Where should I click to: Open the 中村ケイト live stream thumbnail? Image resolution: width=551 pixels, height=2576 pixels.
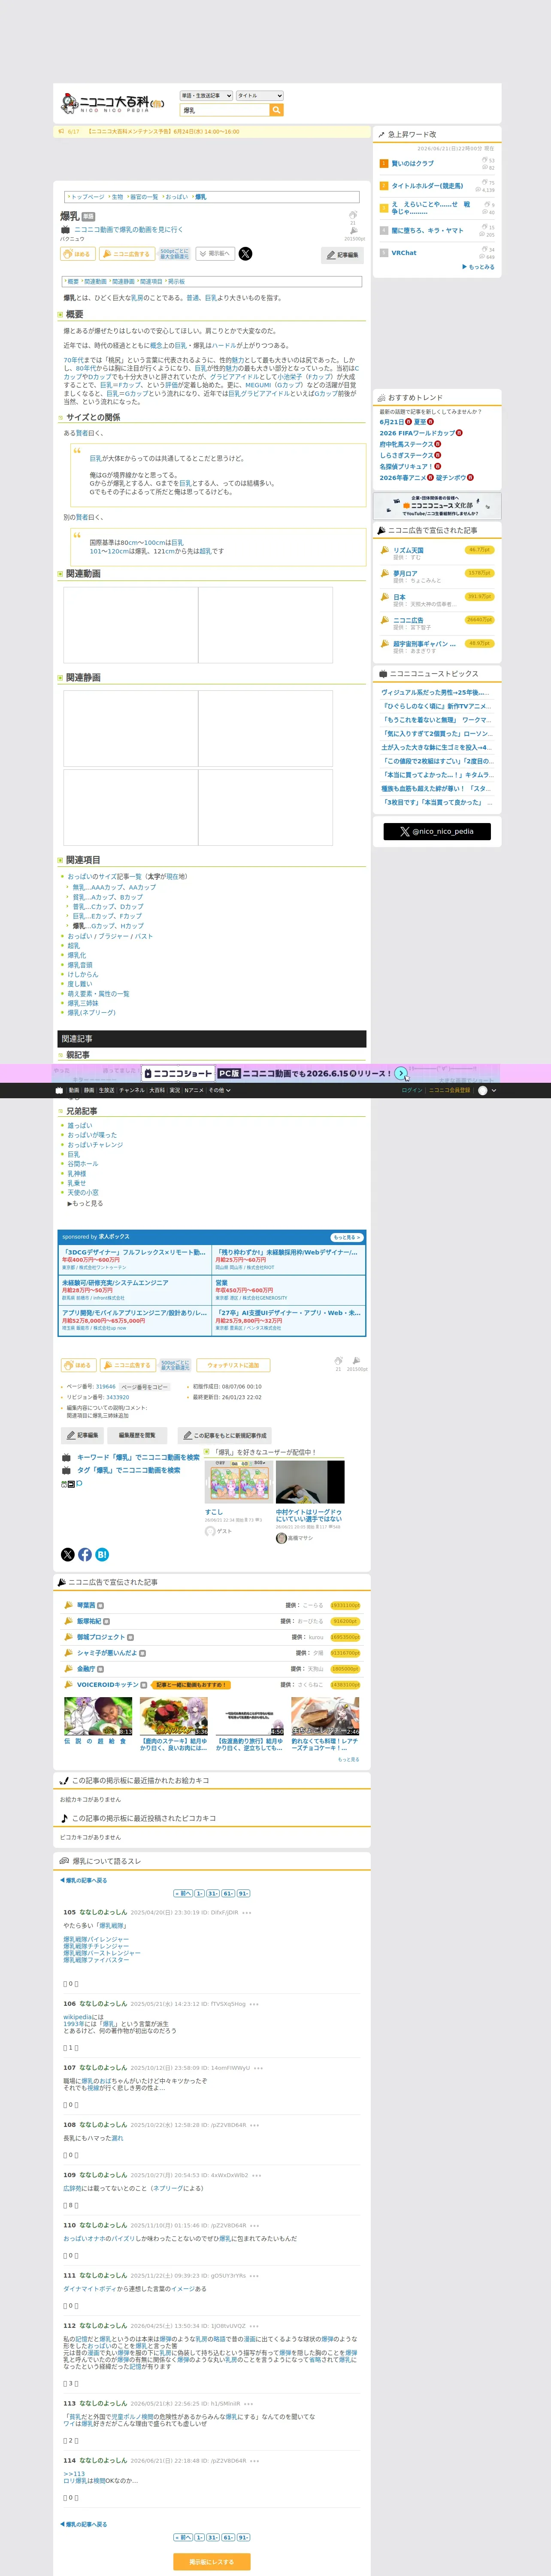coord(310,1481)
